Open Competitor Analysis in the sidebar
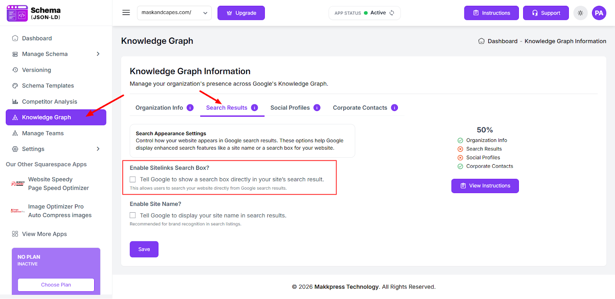 coord(50,102)
